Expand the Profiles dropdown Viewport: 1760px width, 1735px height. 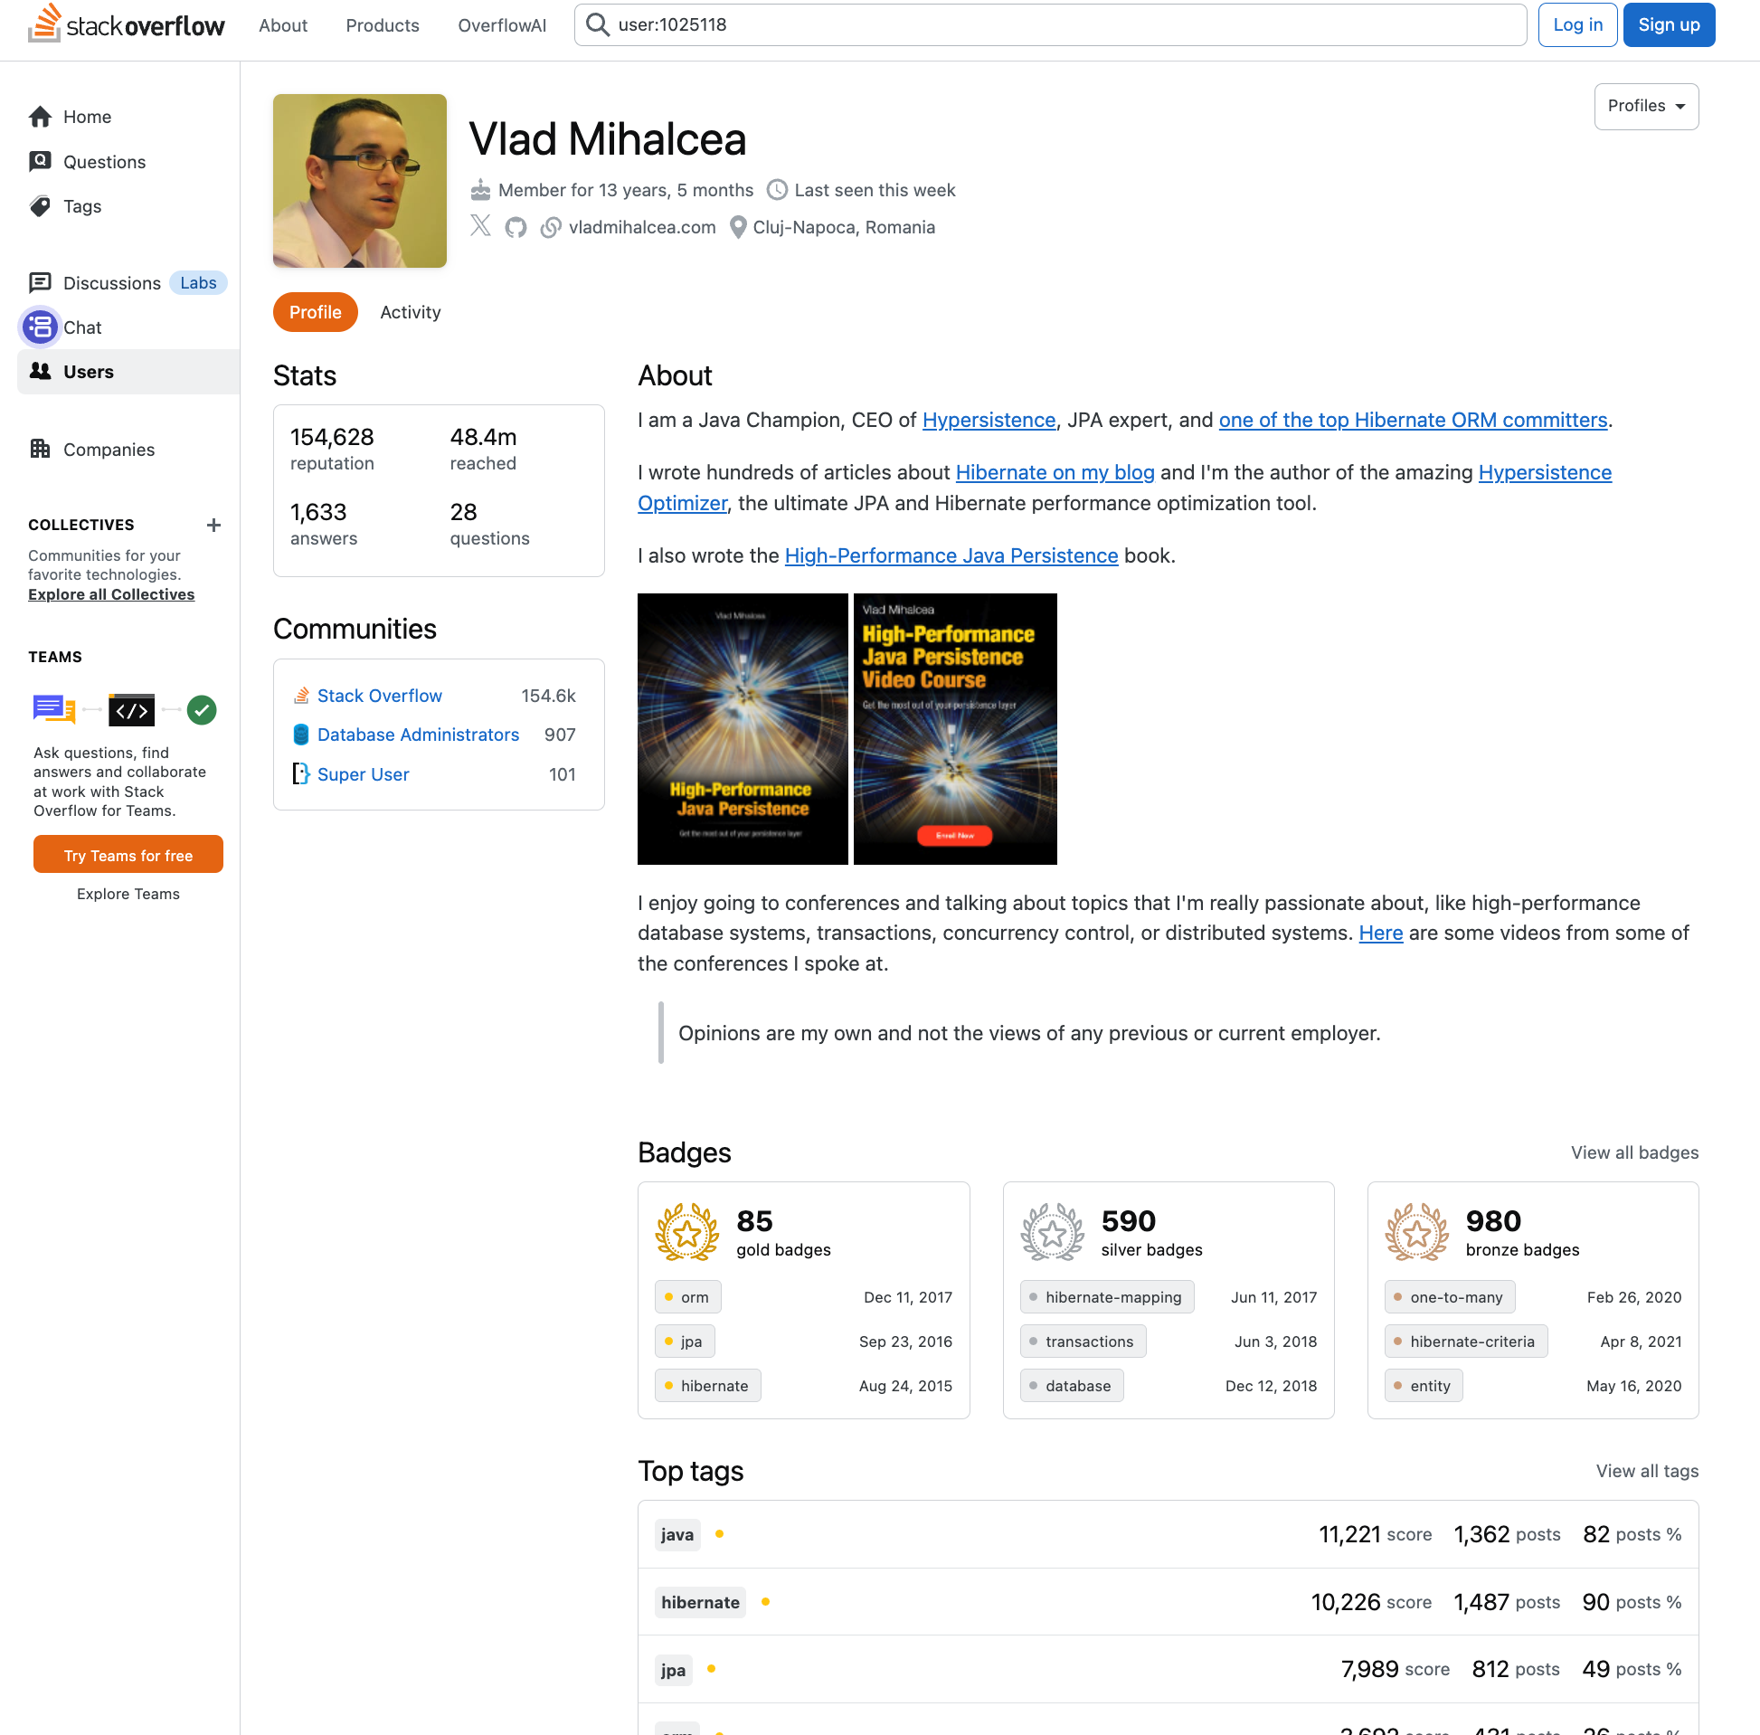1645,106
